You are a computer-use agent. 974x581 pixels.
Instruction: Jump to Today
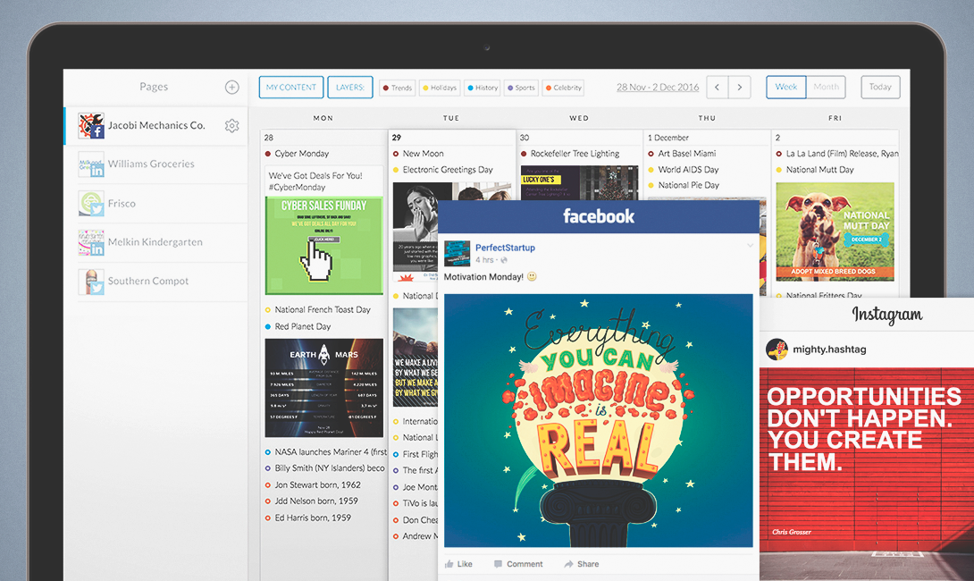coord(880,87)
